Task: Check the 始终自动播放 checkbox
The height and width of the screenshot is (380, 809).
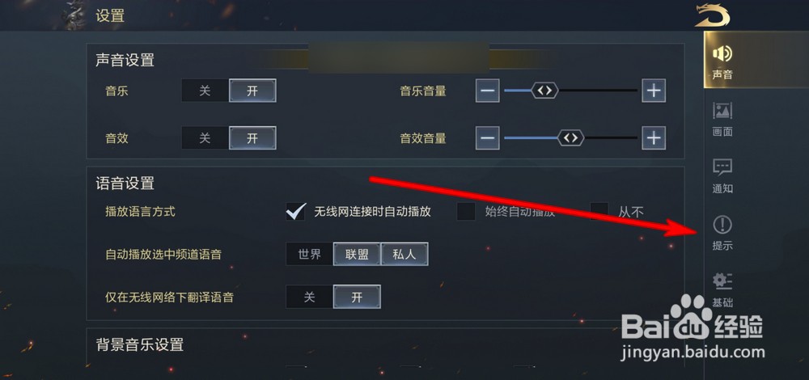Action: point(466,211)
